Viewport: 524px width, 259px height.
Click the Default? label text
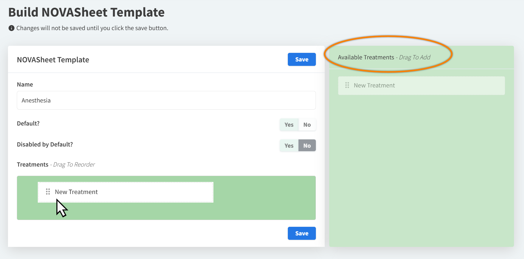(28, 123)
